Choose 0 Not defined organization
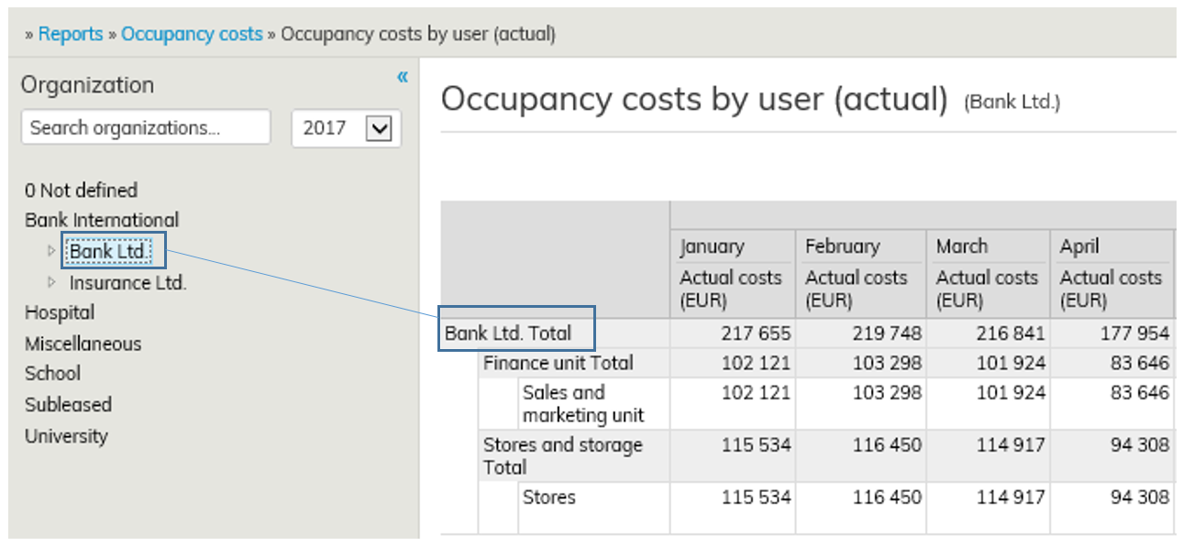The height and width of the screenshot is (546, 1183). click(81, 191)
